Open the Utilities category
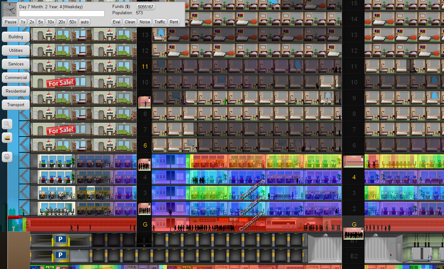444x269 pixels. click(x=16, y=50)
